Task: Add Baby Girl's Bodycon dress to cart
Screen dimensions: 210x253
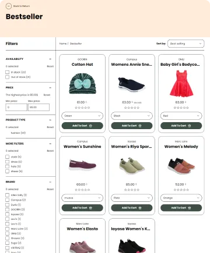Action: [181, 126]
